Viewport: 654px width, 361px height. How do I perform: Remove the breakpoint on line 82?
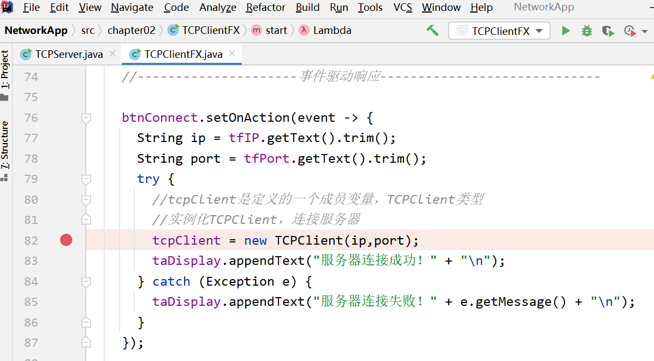coord(66,240)
